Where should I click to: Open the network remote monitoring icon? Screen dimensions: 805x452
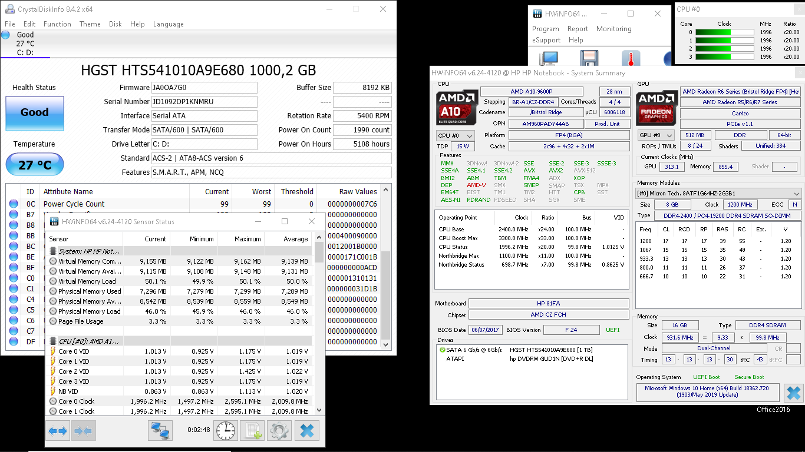160,431
